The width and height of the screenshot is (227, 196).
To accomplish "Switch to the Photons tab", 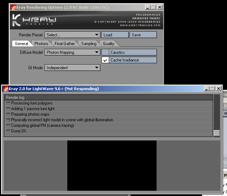I will click(x=41, y=44).
